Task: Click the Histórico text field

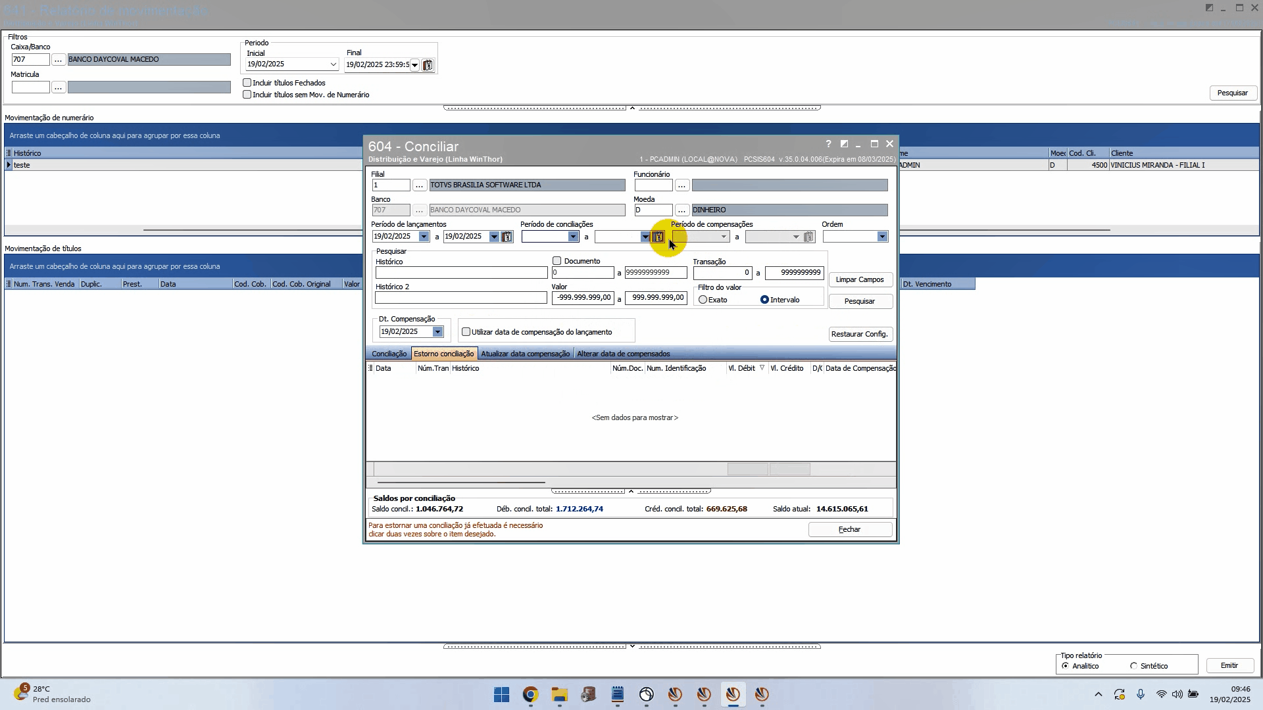Action: (460, 272)
